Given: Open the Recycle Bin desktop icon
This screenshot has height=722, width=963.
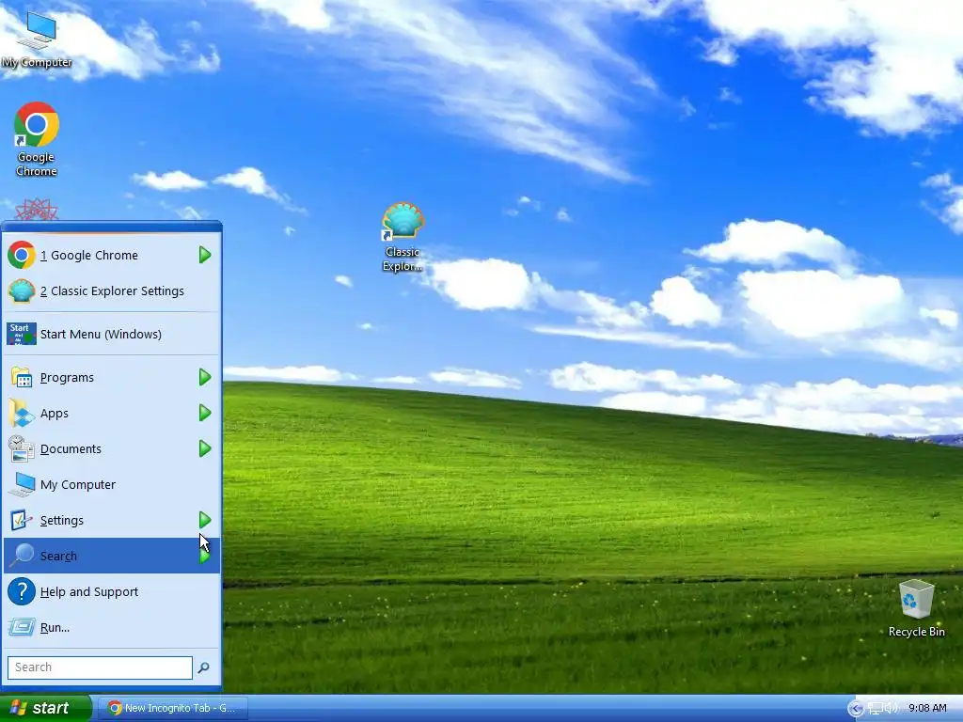Looking at the screenshot, I should tap(916, 608).
